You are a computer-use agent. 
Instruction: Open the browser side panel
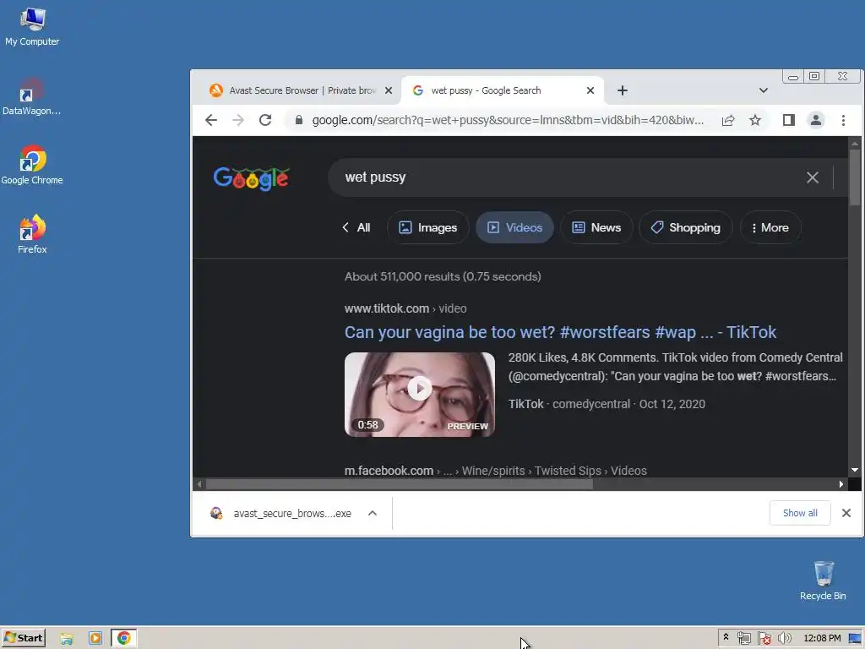pyautogui.click(x=789, y=120)
